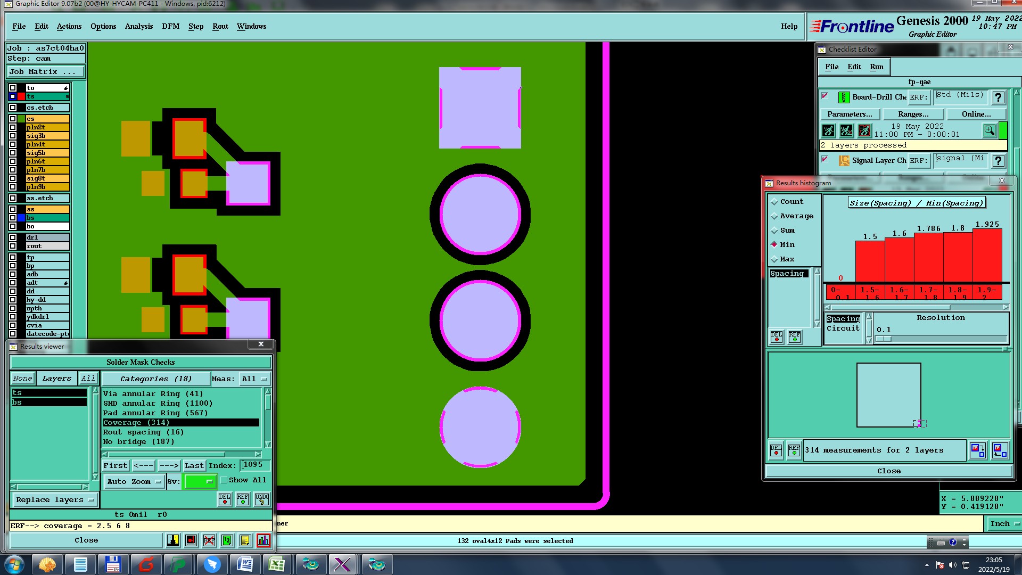1022x575 pixels.
Task: Click the UNDO icon in Results viewer
Action: pyautogui.click(x=261, y=499)
